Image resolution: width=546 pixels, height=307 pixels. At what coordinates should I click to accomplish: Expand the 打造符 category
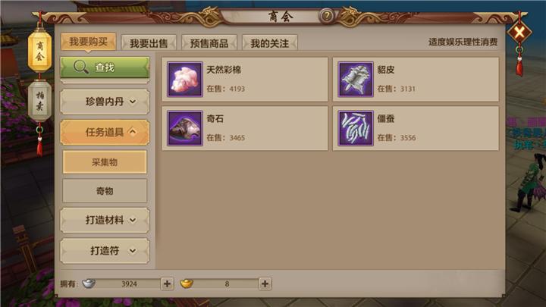pos(105,251)
